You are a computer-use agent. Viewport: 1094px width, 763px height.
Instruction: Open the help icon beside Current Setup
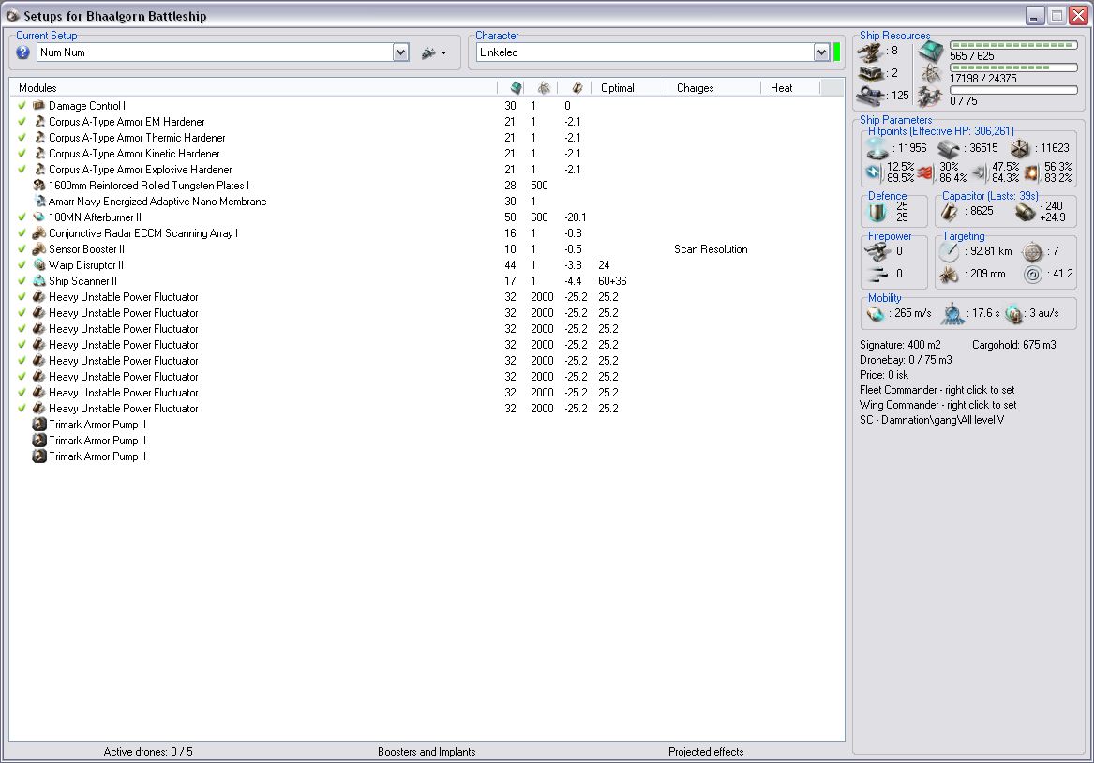[23, 52]
